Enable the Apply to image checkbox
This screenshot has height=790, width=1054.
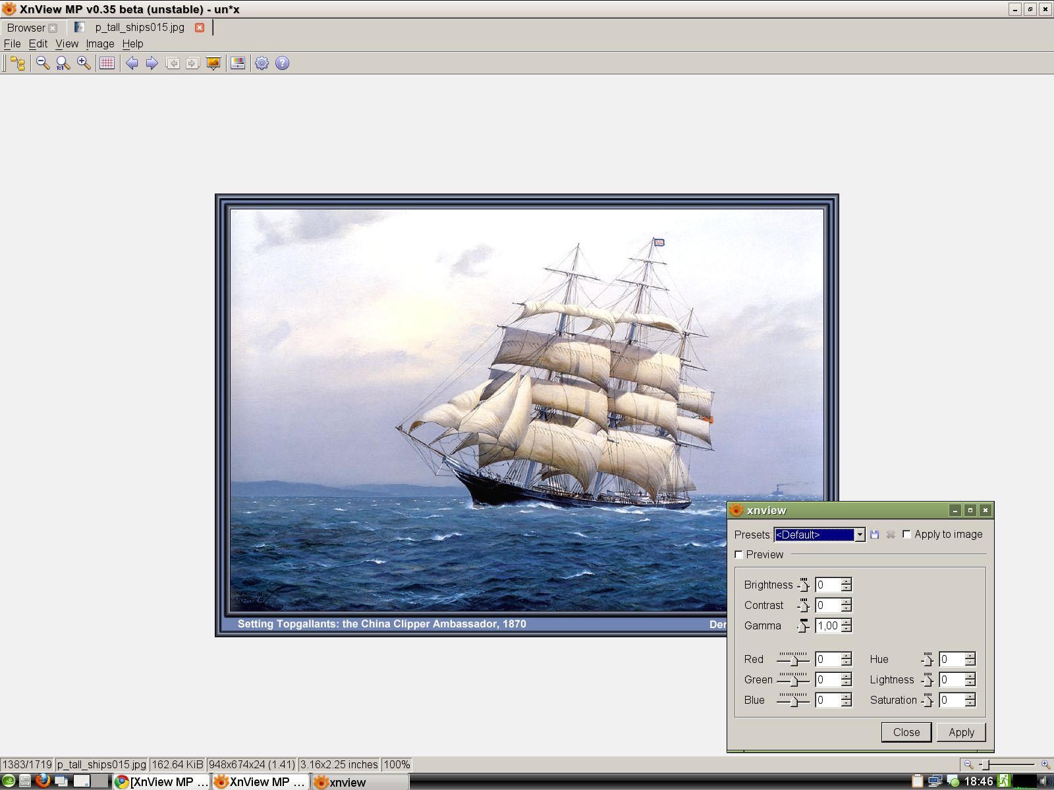(906, 535)
